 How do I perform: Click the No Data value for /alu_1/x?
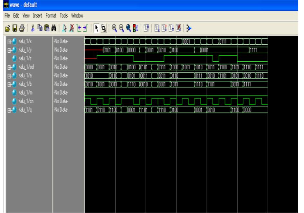61,41
